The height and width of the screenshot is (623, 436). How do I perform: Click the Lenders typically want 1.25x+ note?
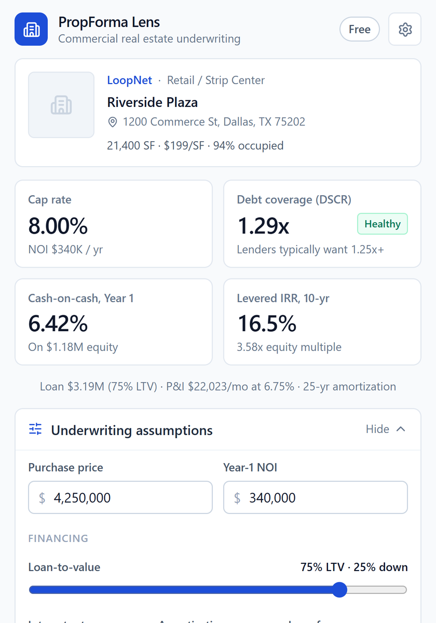tap(310, 249)
